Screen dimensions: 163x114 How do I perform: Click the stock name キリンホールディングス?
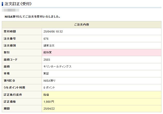point(58,67)
